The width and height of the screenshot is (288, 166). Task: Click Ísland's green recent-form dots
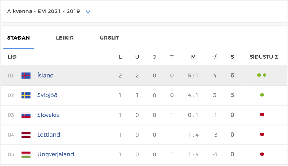tap(262, 75)
